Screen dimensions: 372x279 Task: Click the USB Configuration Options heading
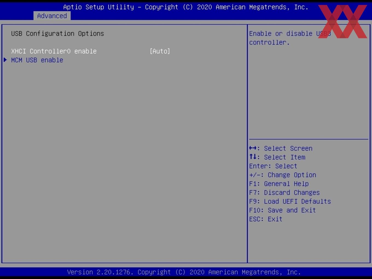click(57, 33)
